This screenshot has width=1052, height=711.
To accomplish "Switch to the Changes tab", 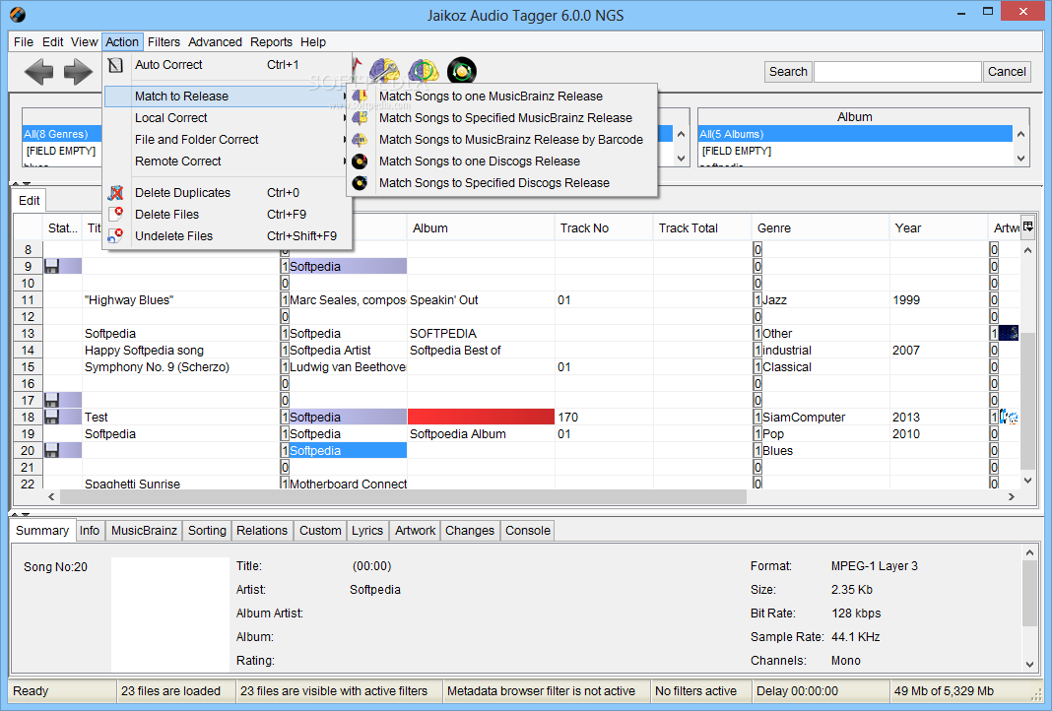I will coord(470,531).
